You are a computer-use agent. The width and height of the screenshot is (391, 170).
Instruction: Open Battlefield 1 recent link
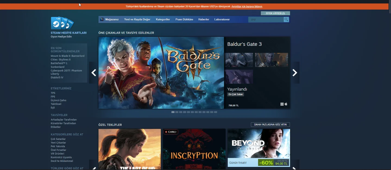coord(59,63)
